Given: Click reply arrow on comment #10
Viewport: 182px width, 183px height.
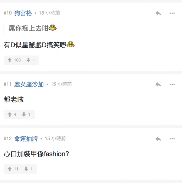Looking at the screenshot, I should coord(158,13).
